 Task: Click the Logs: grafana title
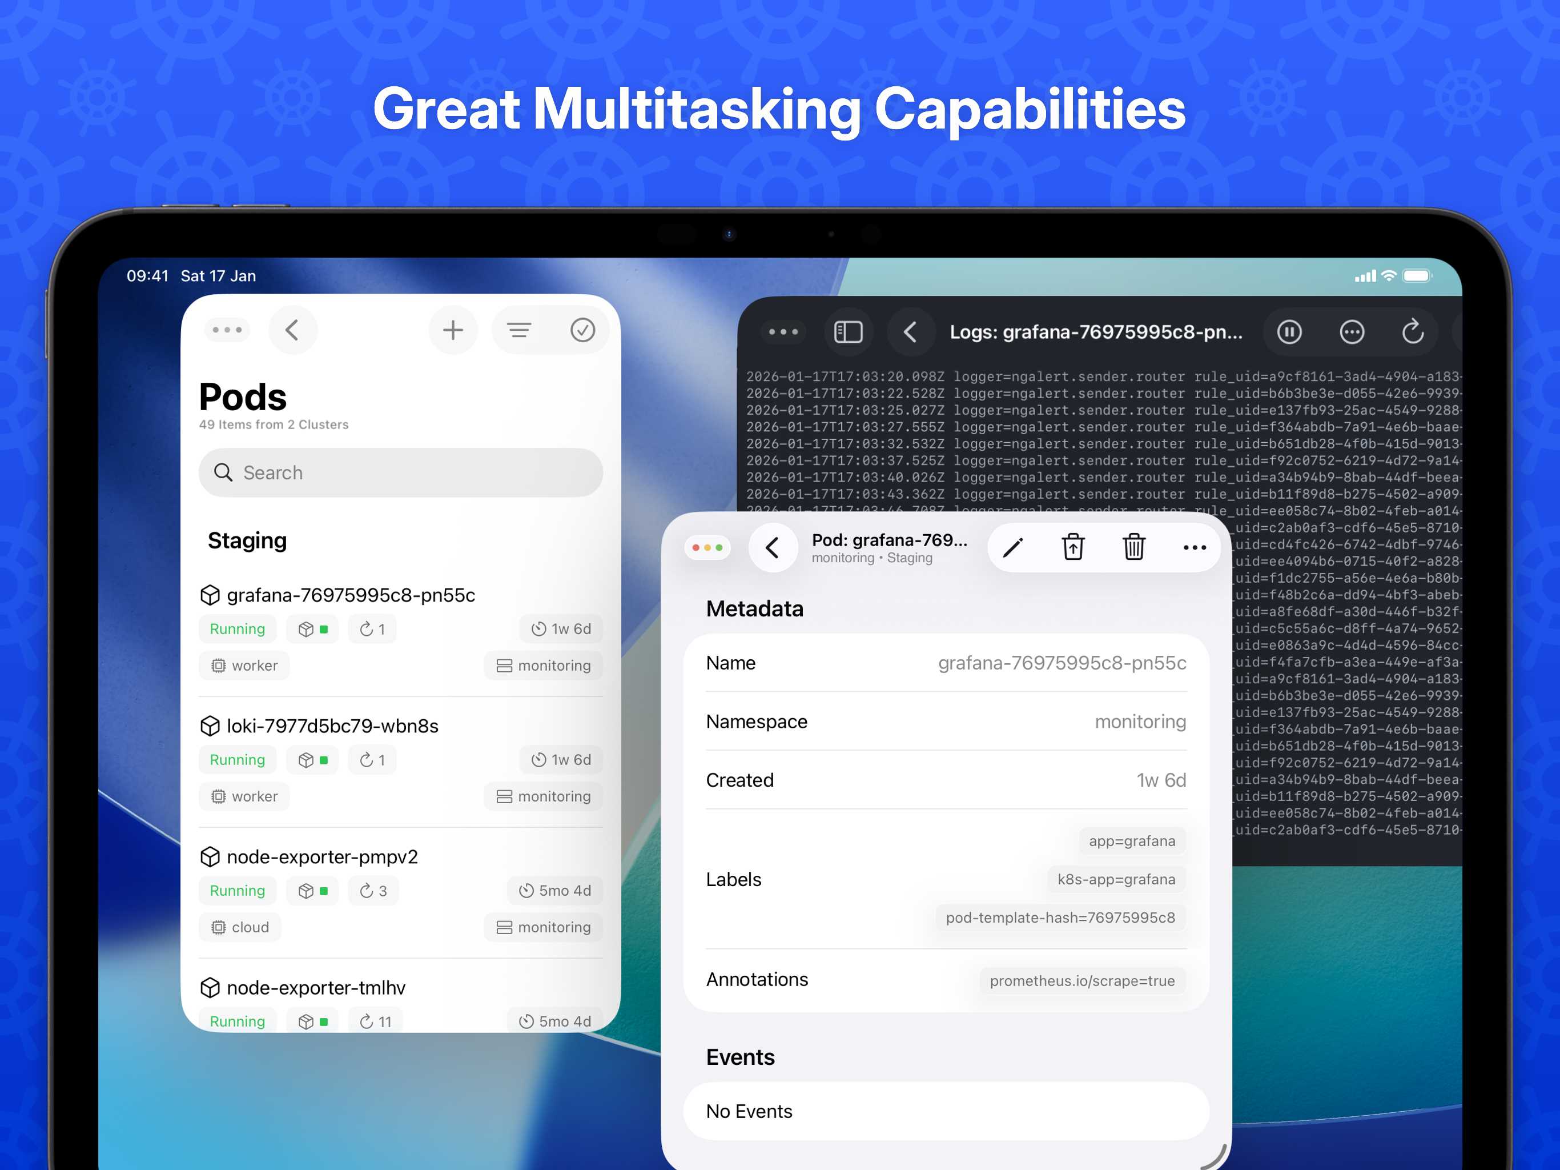tap(1096, 332)
